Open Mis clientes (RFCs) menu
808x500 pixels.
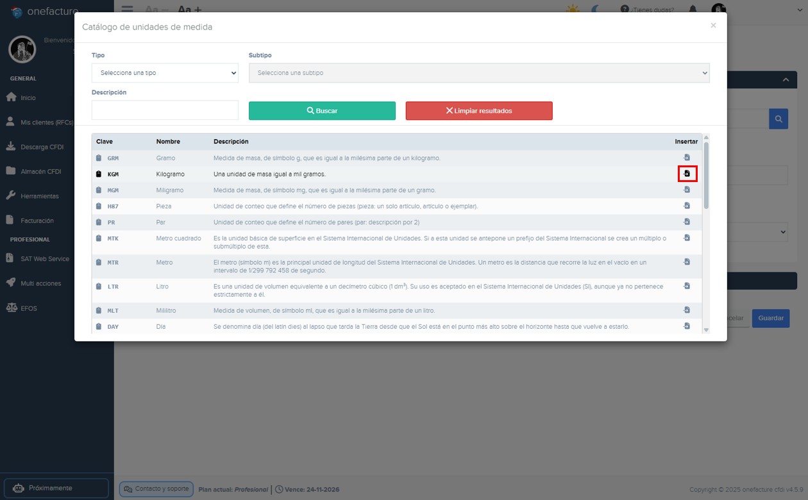click(x=45, y=122)
